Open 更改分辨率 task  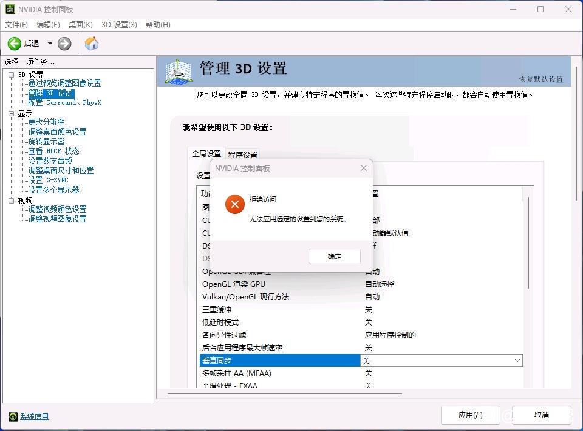click(47, 122)
